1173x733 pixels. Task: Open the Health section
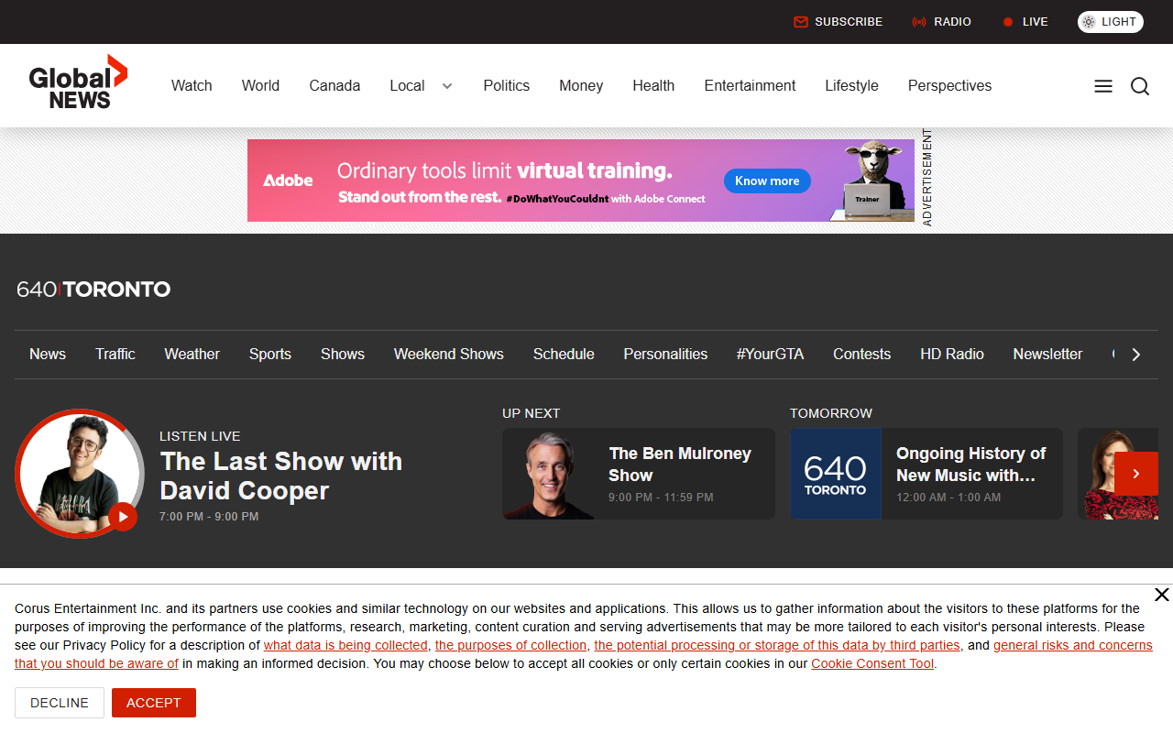pos(653,85)
